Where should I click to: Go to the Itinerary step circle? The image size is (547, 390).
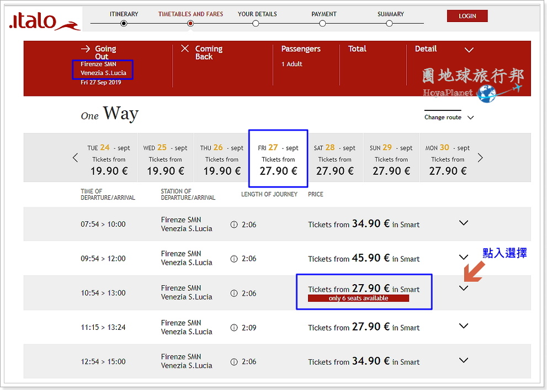click(x=124, y=23)
